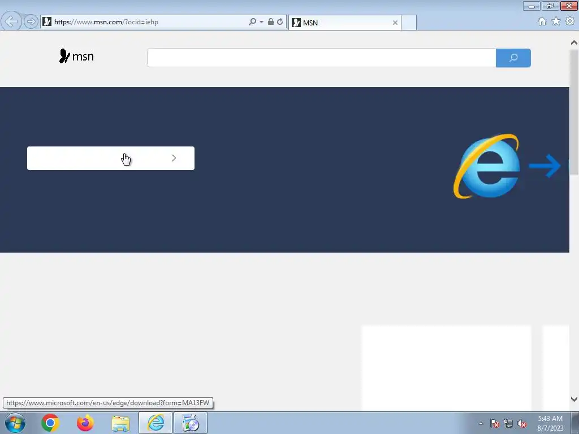
Task: Click the disc software taskbar icon
Action: (191, 423)
